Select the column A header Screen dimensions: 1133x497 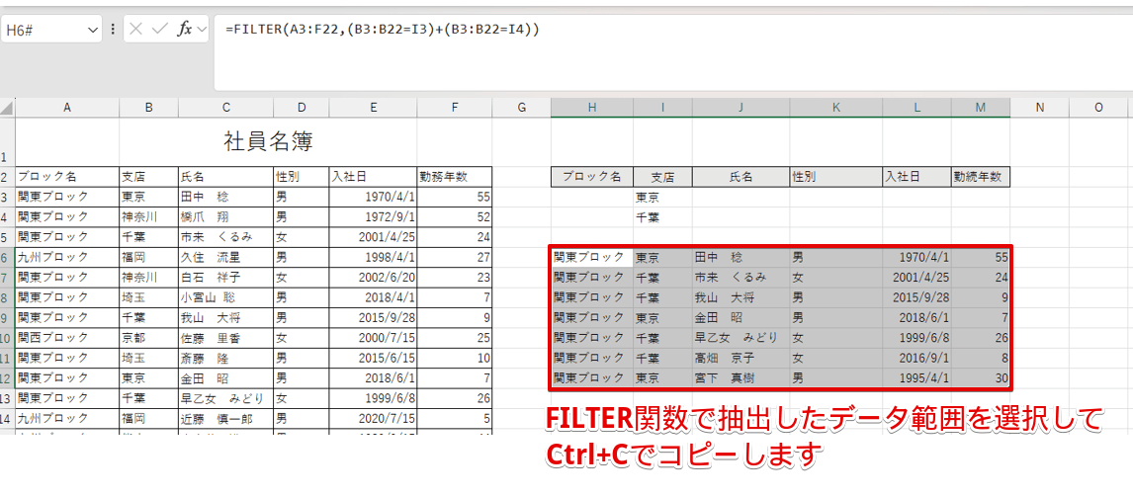coord(66,107)
